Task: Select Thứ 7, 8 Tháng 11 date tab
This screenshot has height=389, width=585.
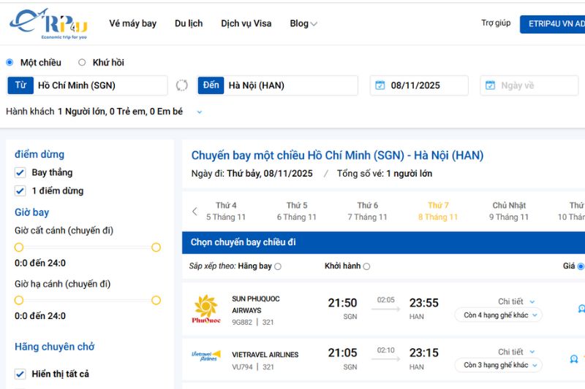Action: (438, 211)
